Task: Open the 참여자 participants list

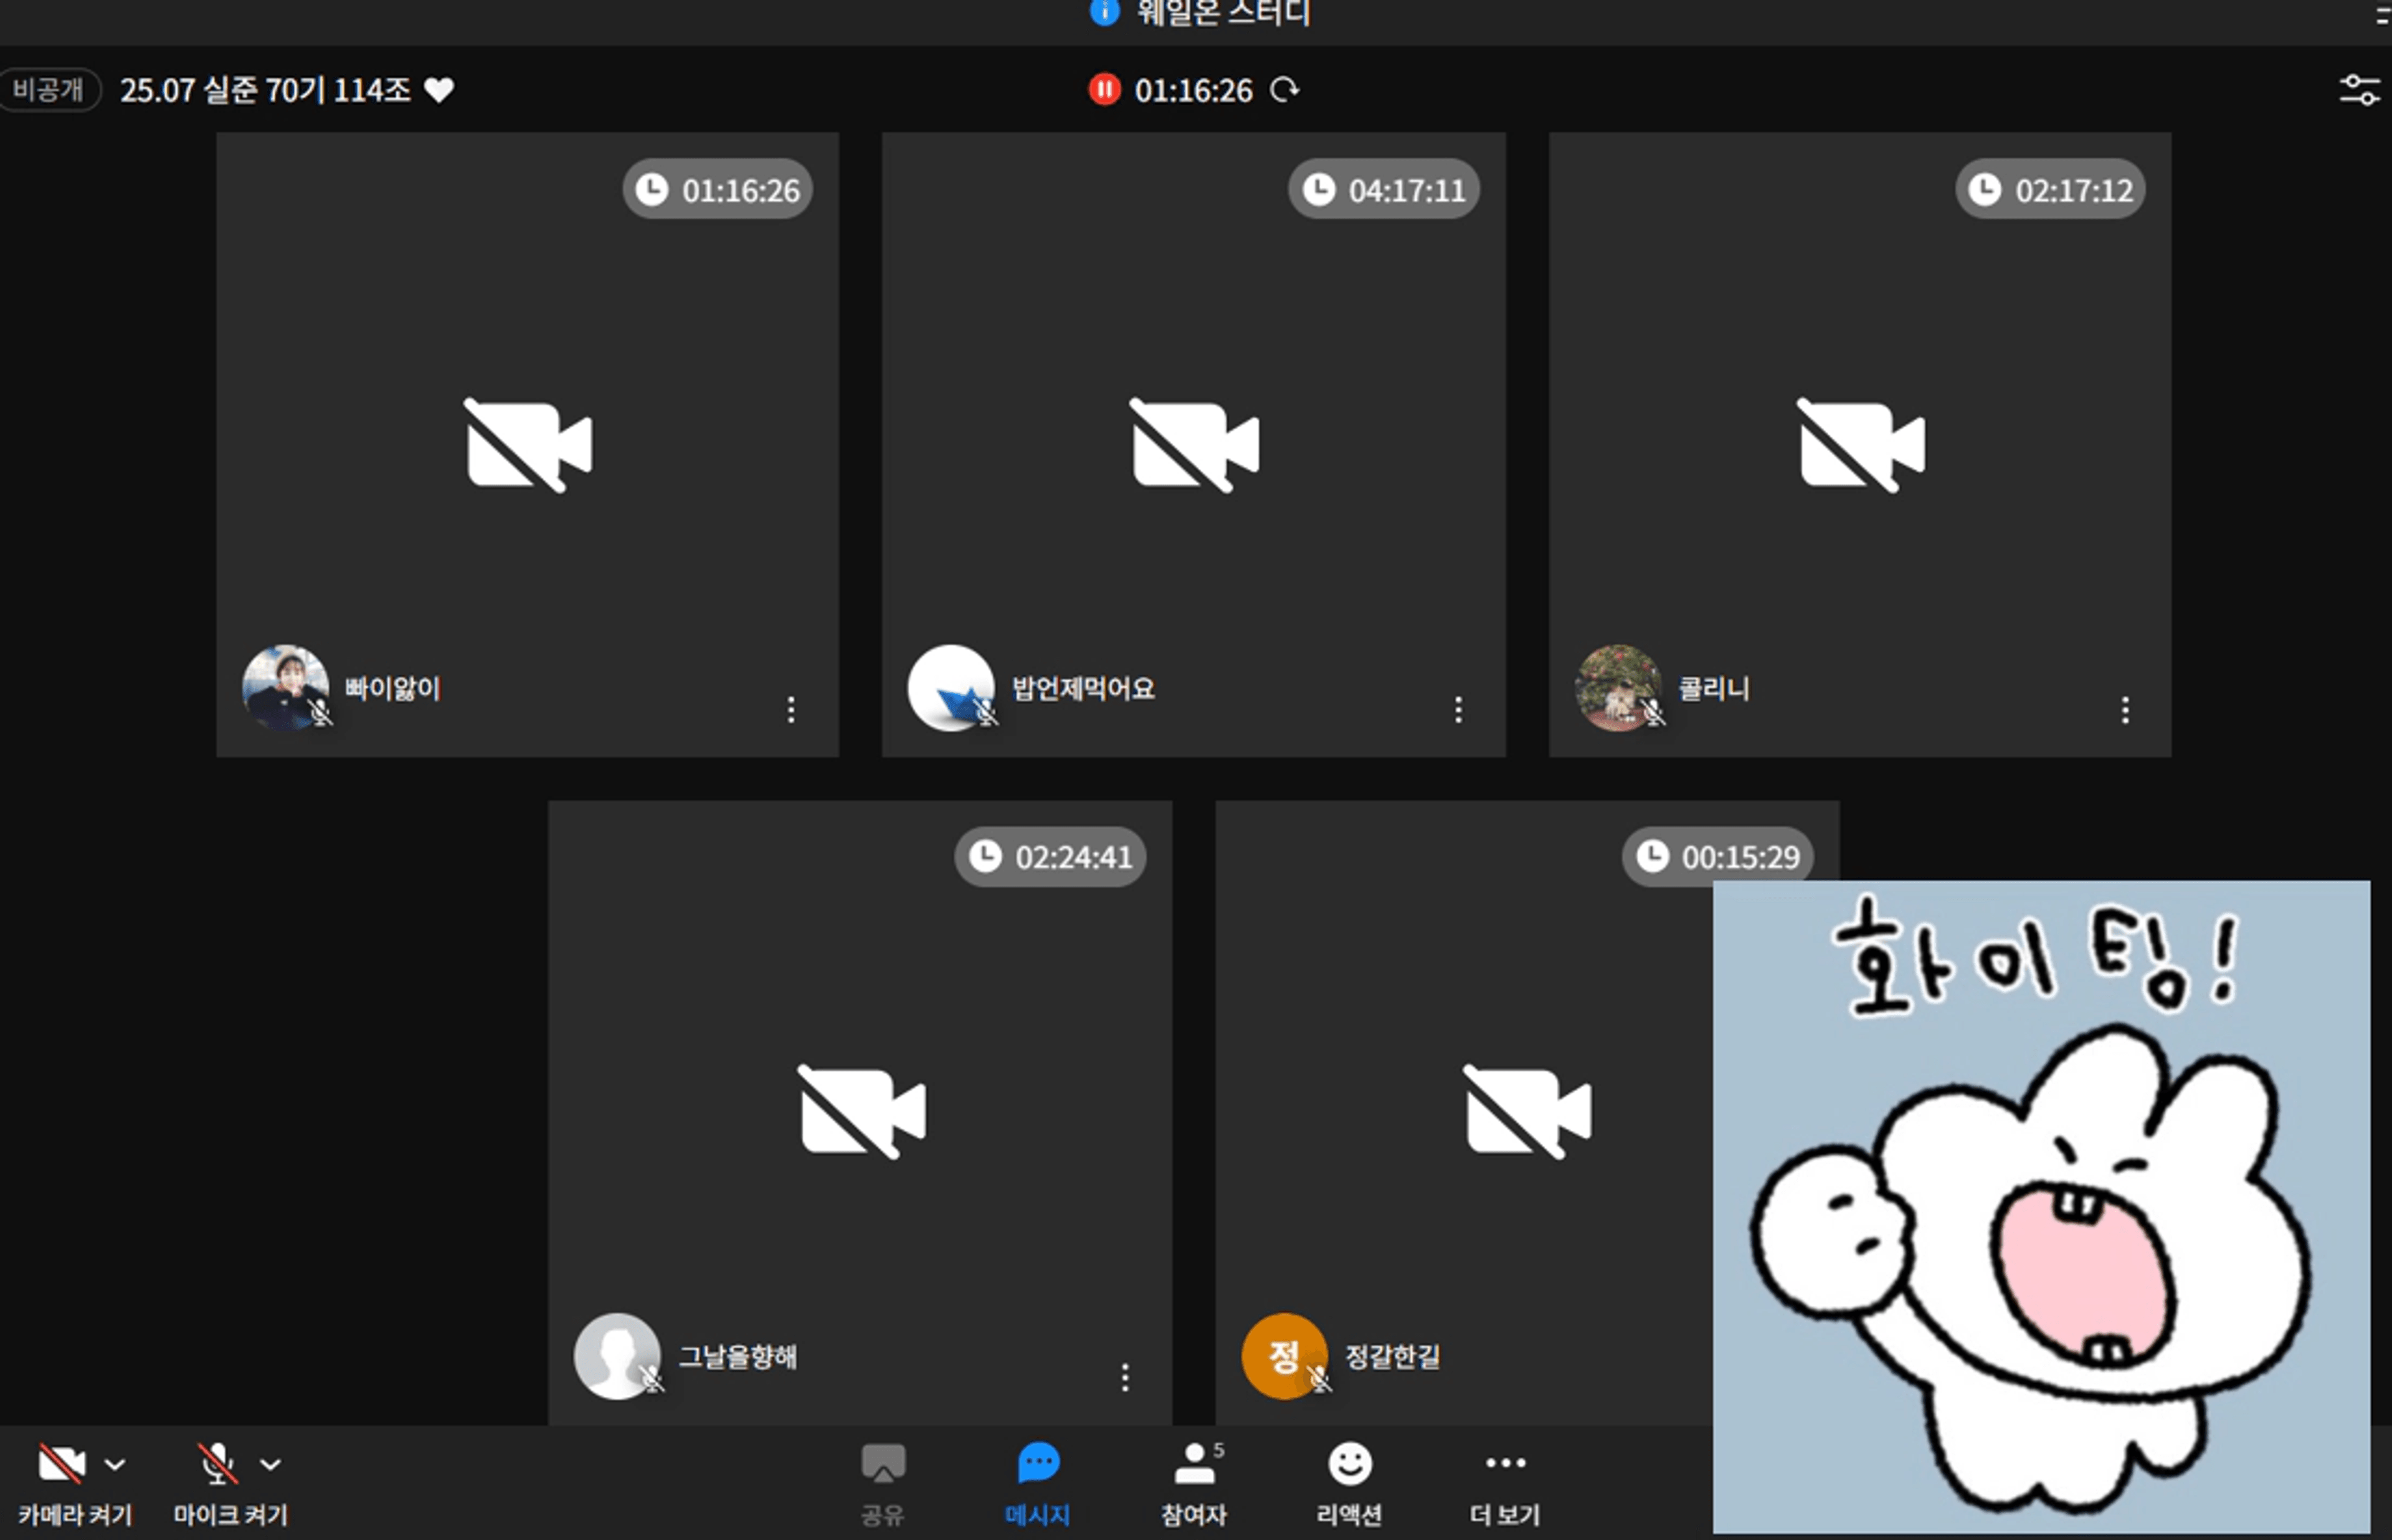Action: coord(1195,1484)
